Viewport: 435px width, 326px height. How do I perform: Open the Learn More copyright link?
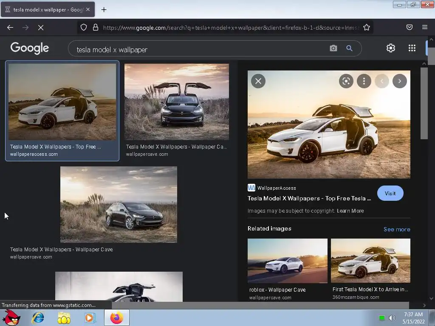click(350, 211)
